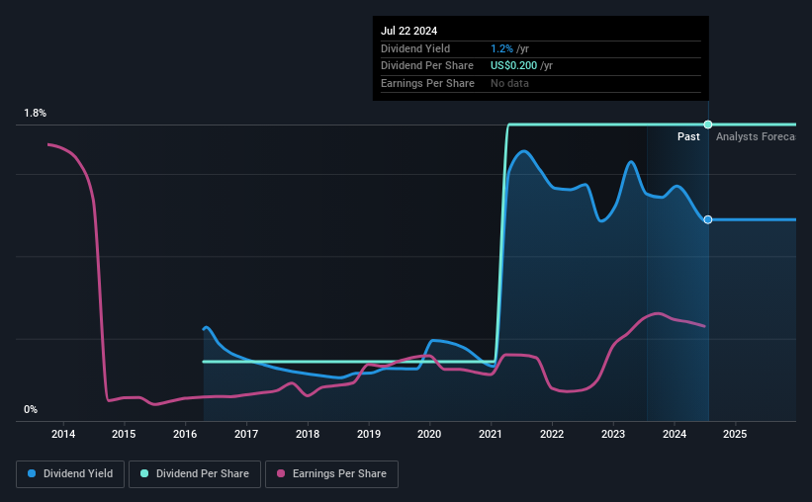
Task: Select the 2018 x-axis label
Action: 308,434
